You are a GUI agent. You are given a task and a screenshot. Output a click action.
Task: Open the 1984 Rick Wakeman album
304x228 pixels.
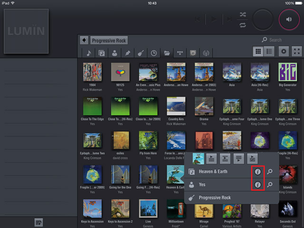pyautogui.click(x=92, y=72)
